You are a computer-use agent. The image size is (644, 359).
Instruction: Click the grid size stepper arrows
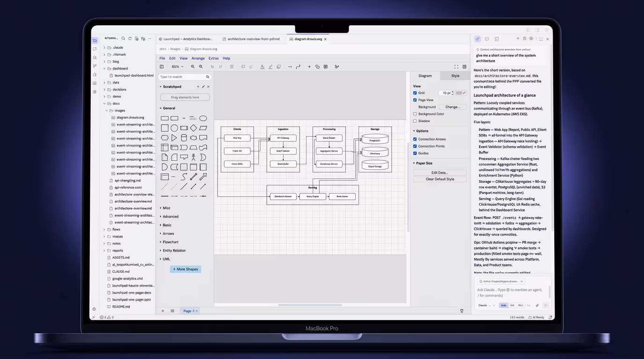(453, 93)
